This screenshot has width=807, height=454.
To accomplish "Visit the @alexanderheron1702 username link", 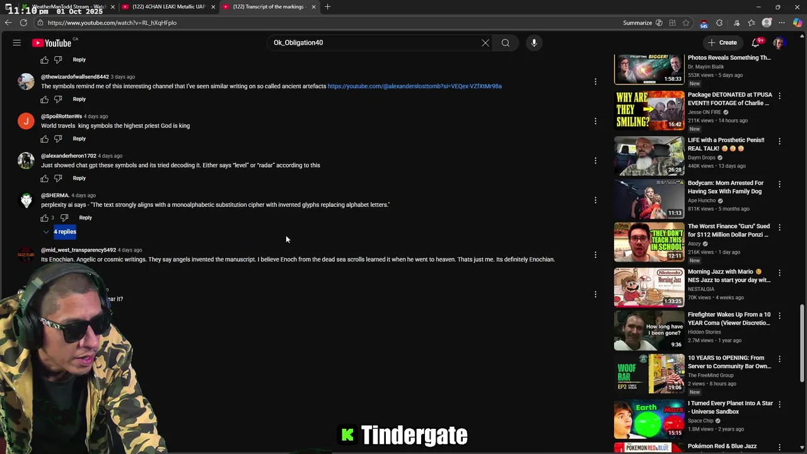I will [x=69, y=156].
